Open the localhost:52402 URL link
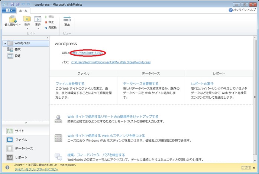The image size is (259, 174). pos(88,53)
